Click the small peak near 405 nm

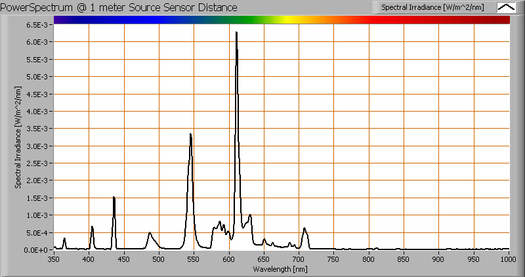point(92,227)
